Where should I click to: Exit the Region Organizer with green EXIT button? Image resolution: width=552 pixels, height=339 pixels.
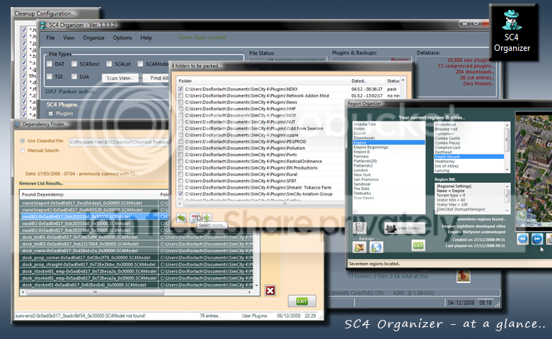pyautogui.click(x=418, y=246)
